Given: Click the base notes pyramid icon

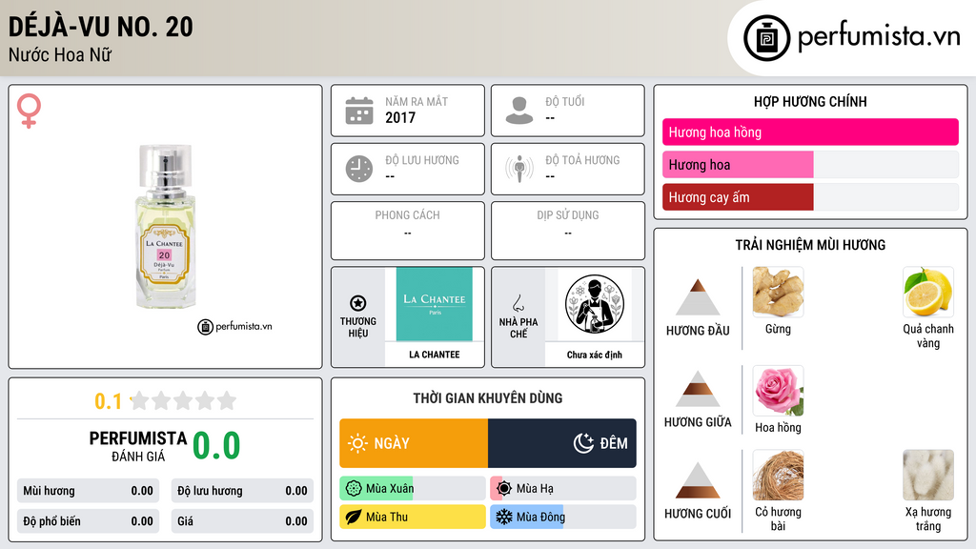Looking at the screenshot, I should [x=698, y=480].
